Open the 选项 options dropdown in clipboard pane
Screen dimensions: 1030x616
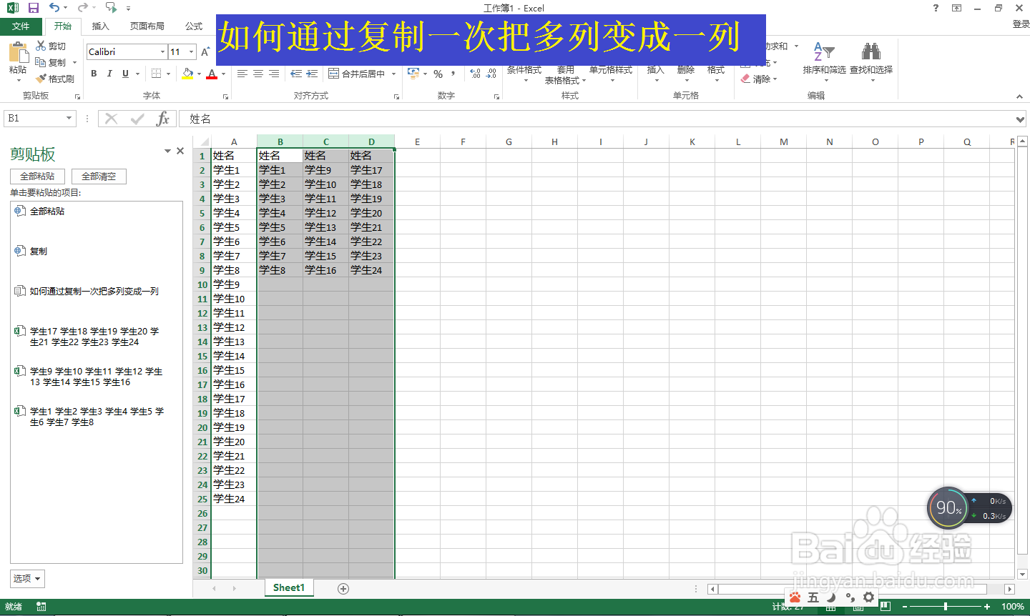pos(26,578)
